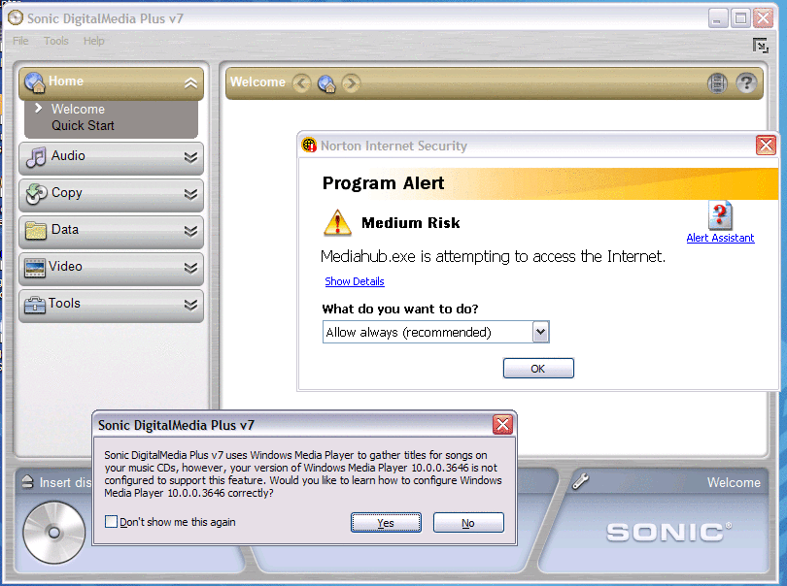Click the Alert Assistant question mark icon

click(720, 215)
